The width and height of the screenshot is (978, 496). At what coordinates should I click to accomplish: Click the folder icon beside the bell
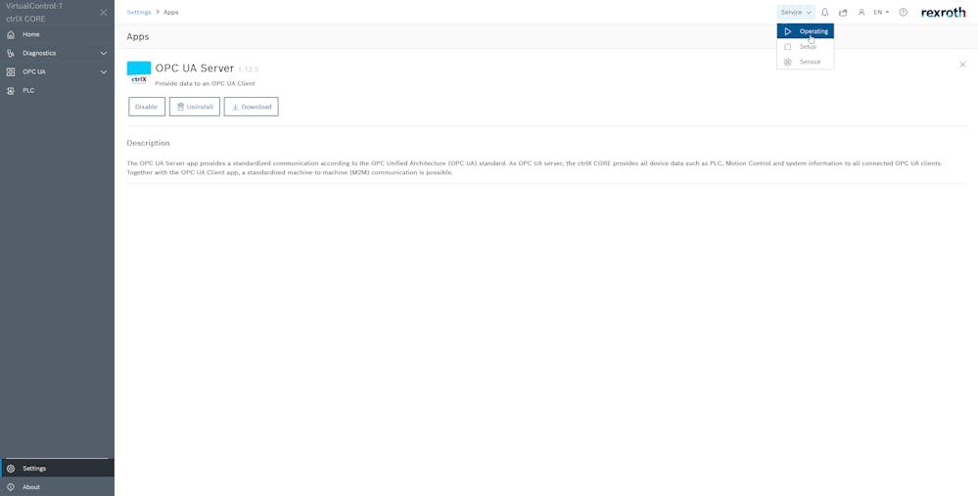pyautogui.click(x=843, y=13)
